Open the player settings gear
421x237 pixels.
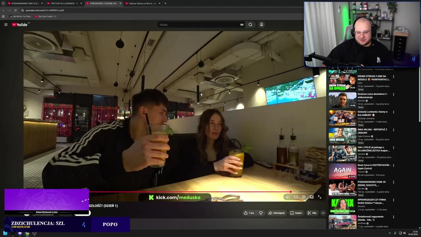coord(304,197)
